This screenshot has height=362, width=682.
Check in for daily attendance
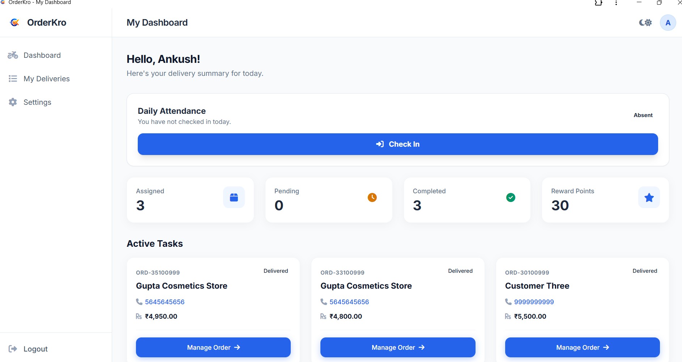(398, 144)
